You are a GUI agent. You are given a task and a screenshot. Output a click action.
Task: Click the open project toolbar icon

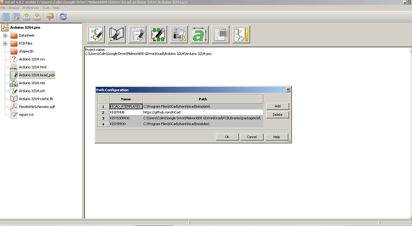(x=26, y=17)
